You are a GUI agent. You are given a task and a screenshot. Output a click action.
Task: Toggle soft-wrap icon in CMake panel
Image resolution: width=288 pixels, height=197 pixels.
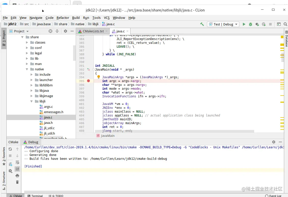coord(17,163)
